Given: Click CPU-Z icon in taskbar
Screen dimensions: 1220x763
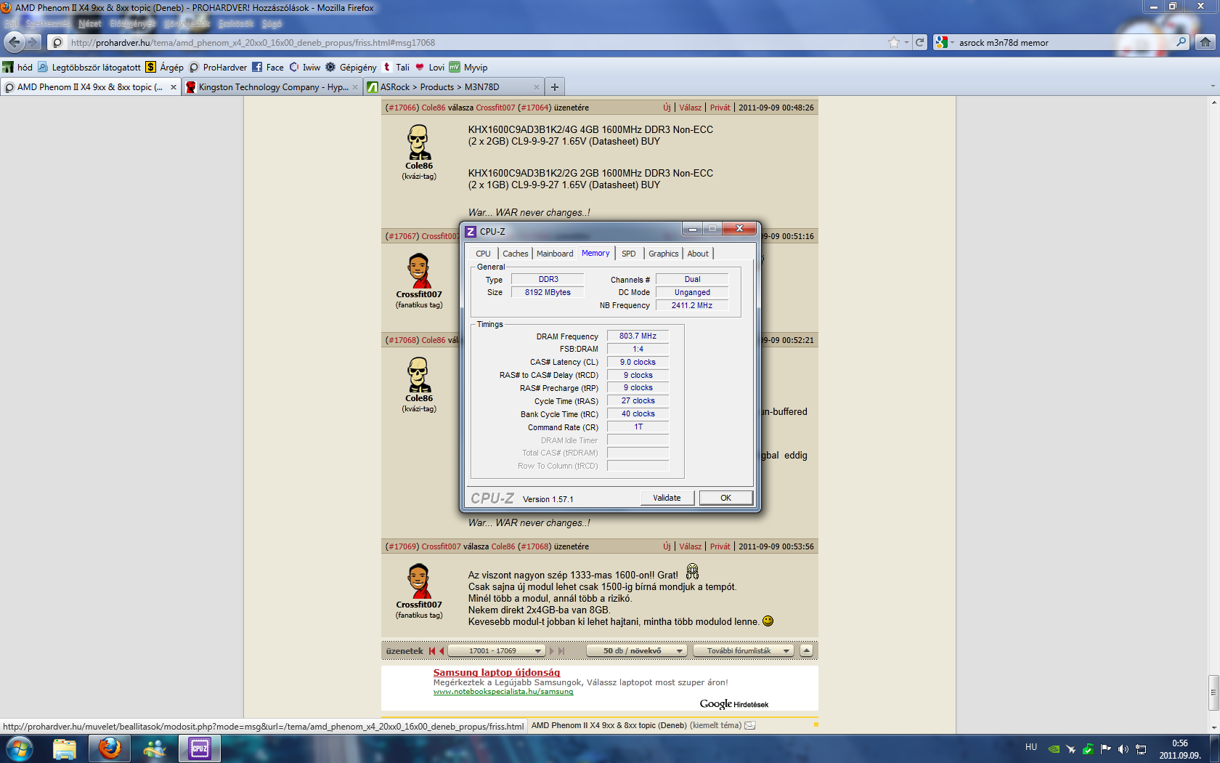Looking at the screenshot, I should coord(200,748).
